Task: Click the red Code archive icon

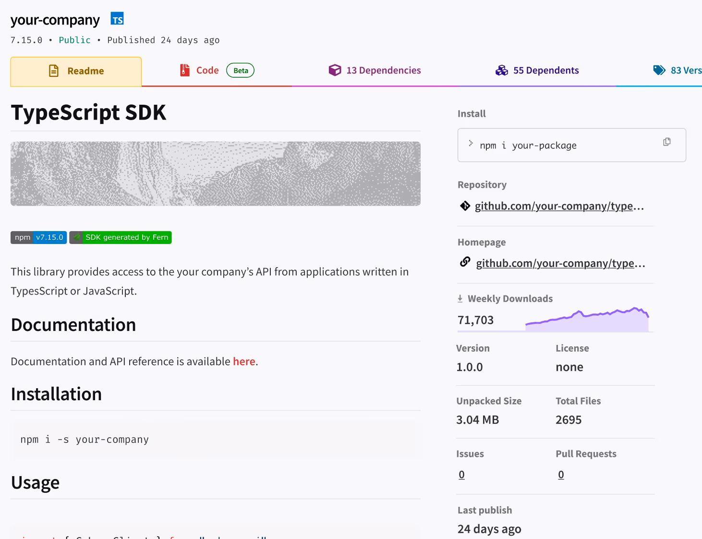Action: 185,70
